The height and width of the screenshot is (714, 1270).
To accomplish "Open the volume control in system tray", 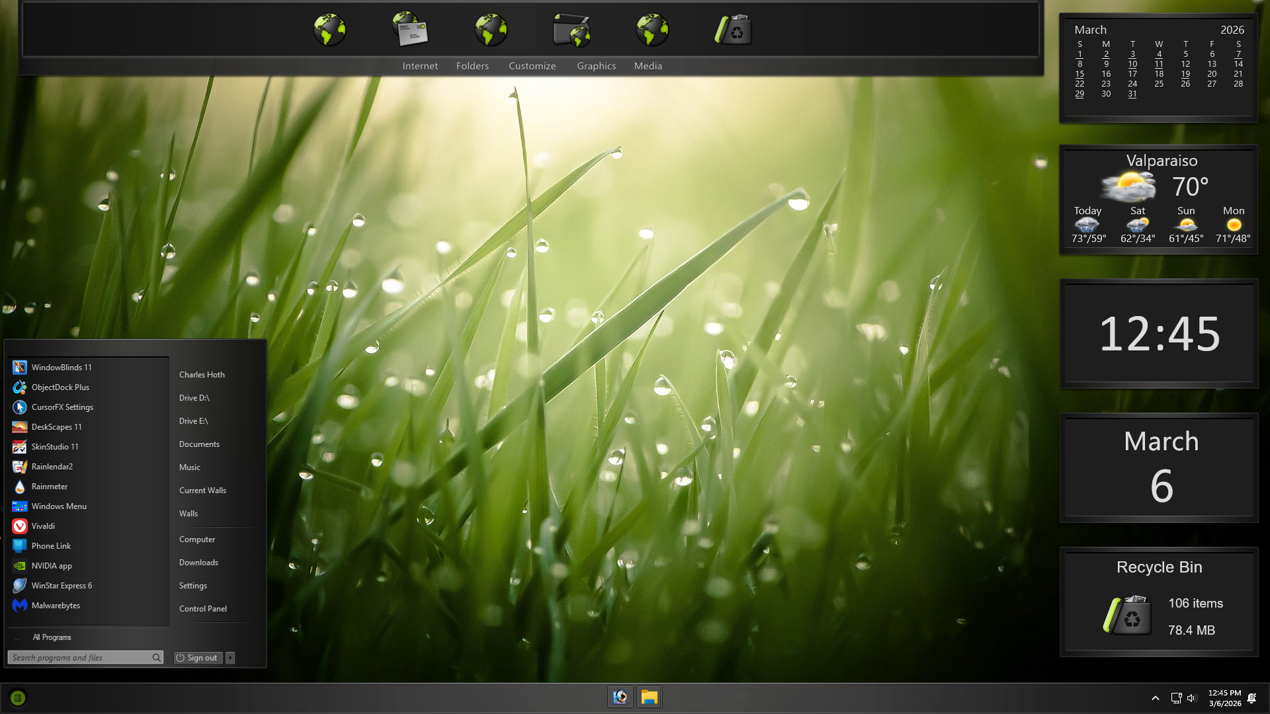I will [1192, 698].
